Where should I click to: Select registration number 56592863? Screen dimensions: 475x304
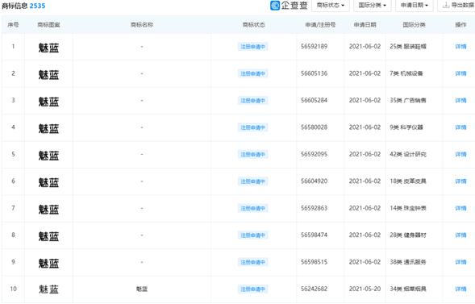point(315,208)
